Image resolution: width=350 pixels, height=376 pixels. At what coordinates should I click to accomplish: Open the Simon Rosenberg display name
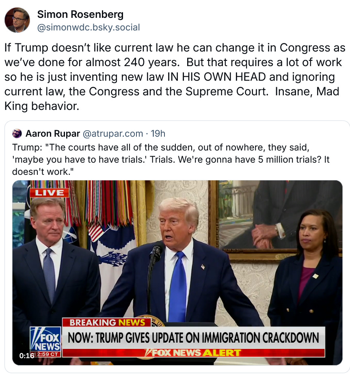tap(80, 14)
